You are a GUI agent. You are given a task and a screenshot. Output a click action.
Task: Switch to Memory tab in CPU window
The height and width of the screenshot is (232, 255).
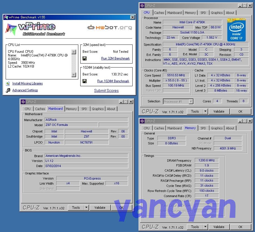click(x=190, y=13)
